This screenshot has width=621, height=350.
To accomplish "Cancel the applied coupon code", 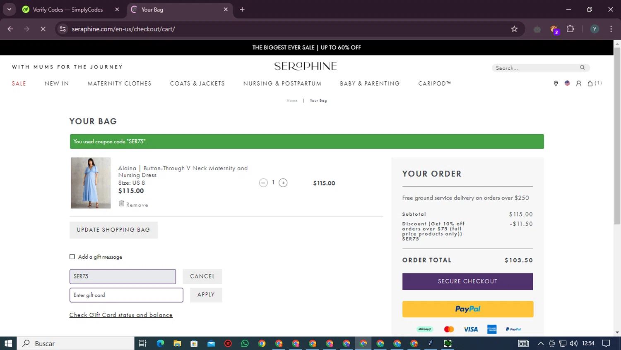I will click(x=202, y=276).
